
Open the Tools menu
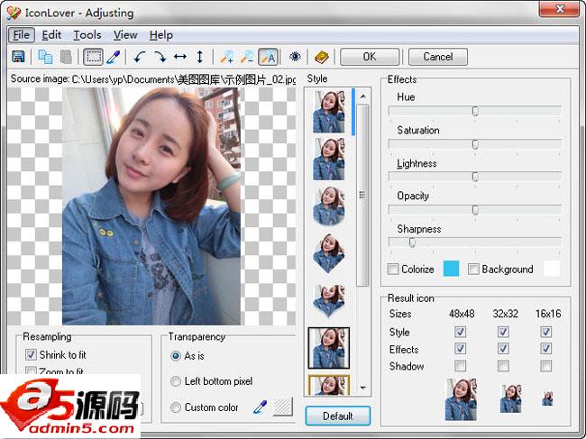pos(87,35)
